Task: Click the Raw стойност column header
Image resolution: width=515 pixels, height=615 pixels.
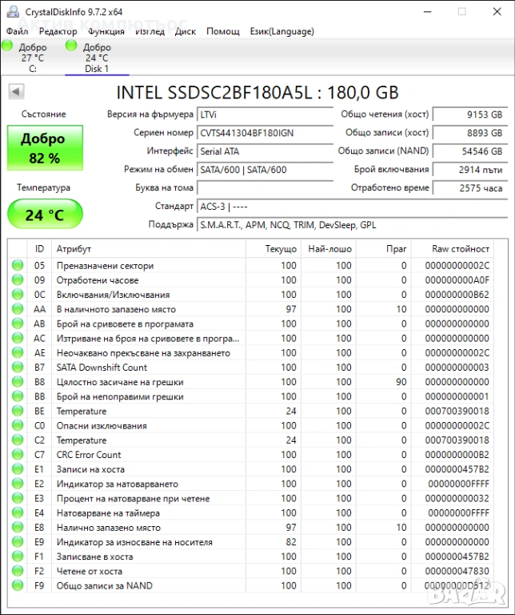Action: point(460,249)
